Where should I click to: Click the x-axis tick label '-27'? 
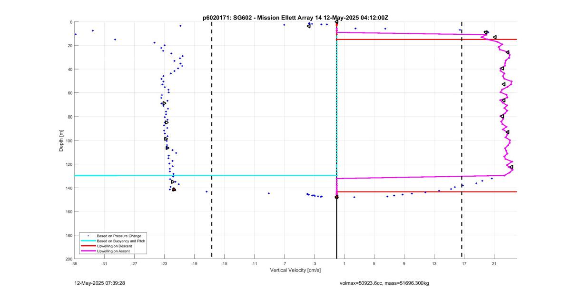click(134, 263)
